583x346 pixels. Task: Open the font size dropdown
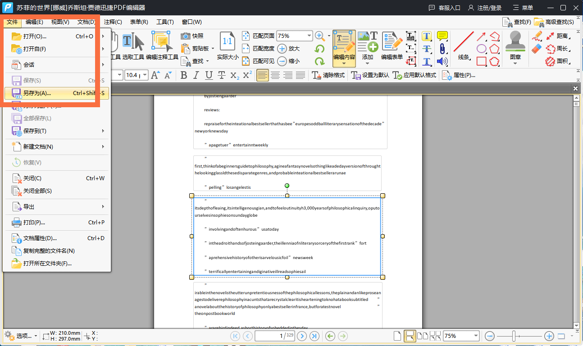pos(144,75)
